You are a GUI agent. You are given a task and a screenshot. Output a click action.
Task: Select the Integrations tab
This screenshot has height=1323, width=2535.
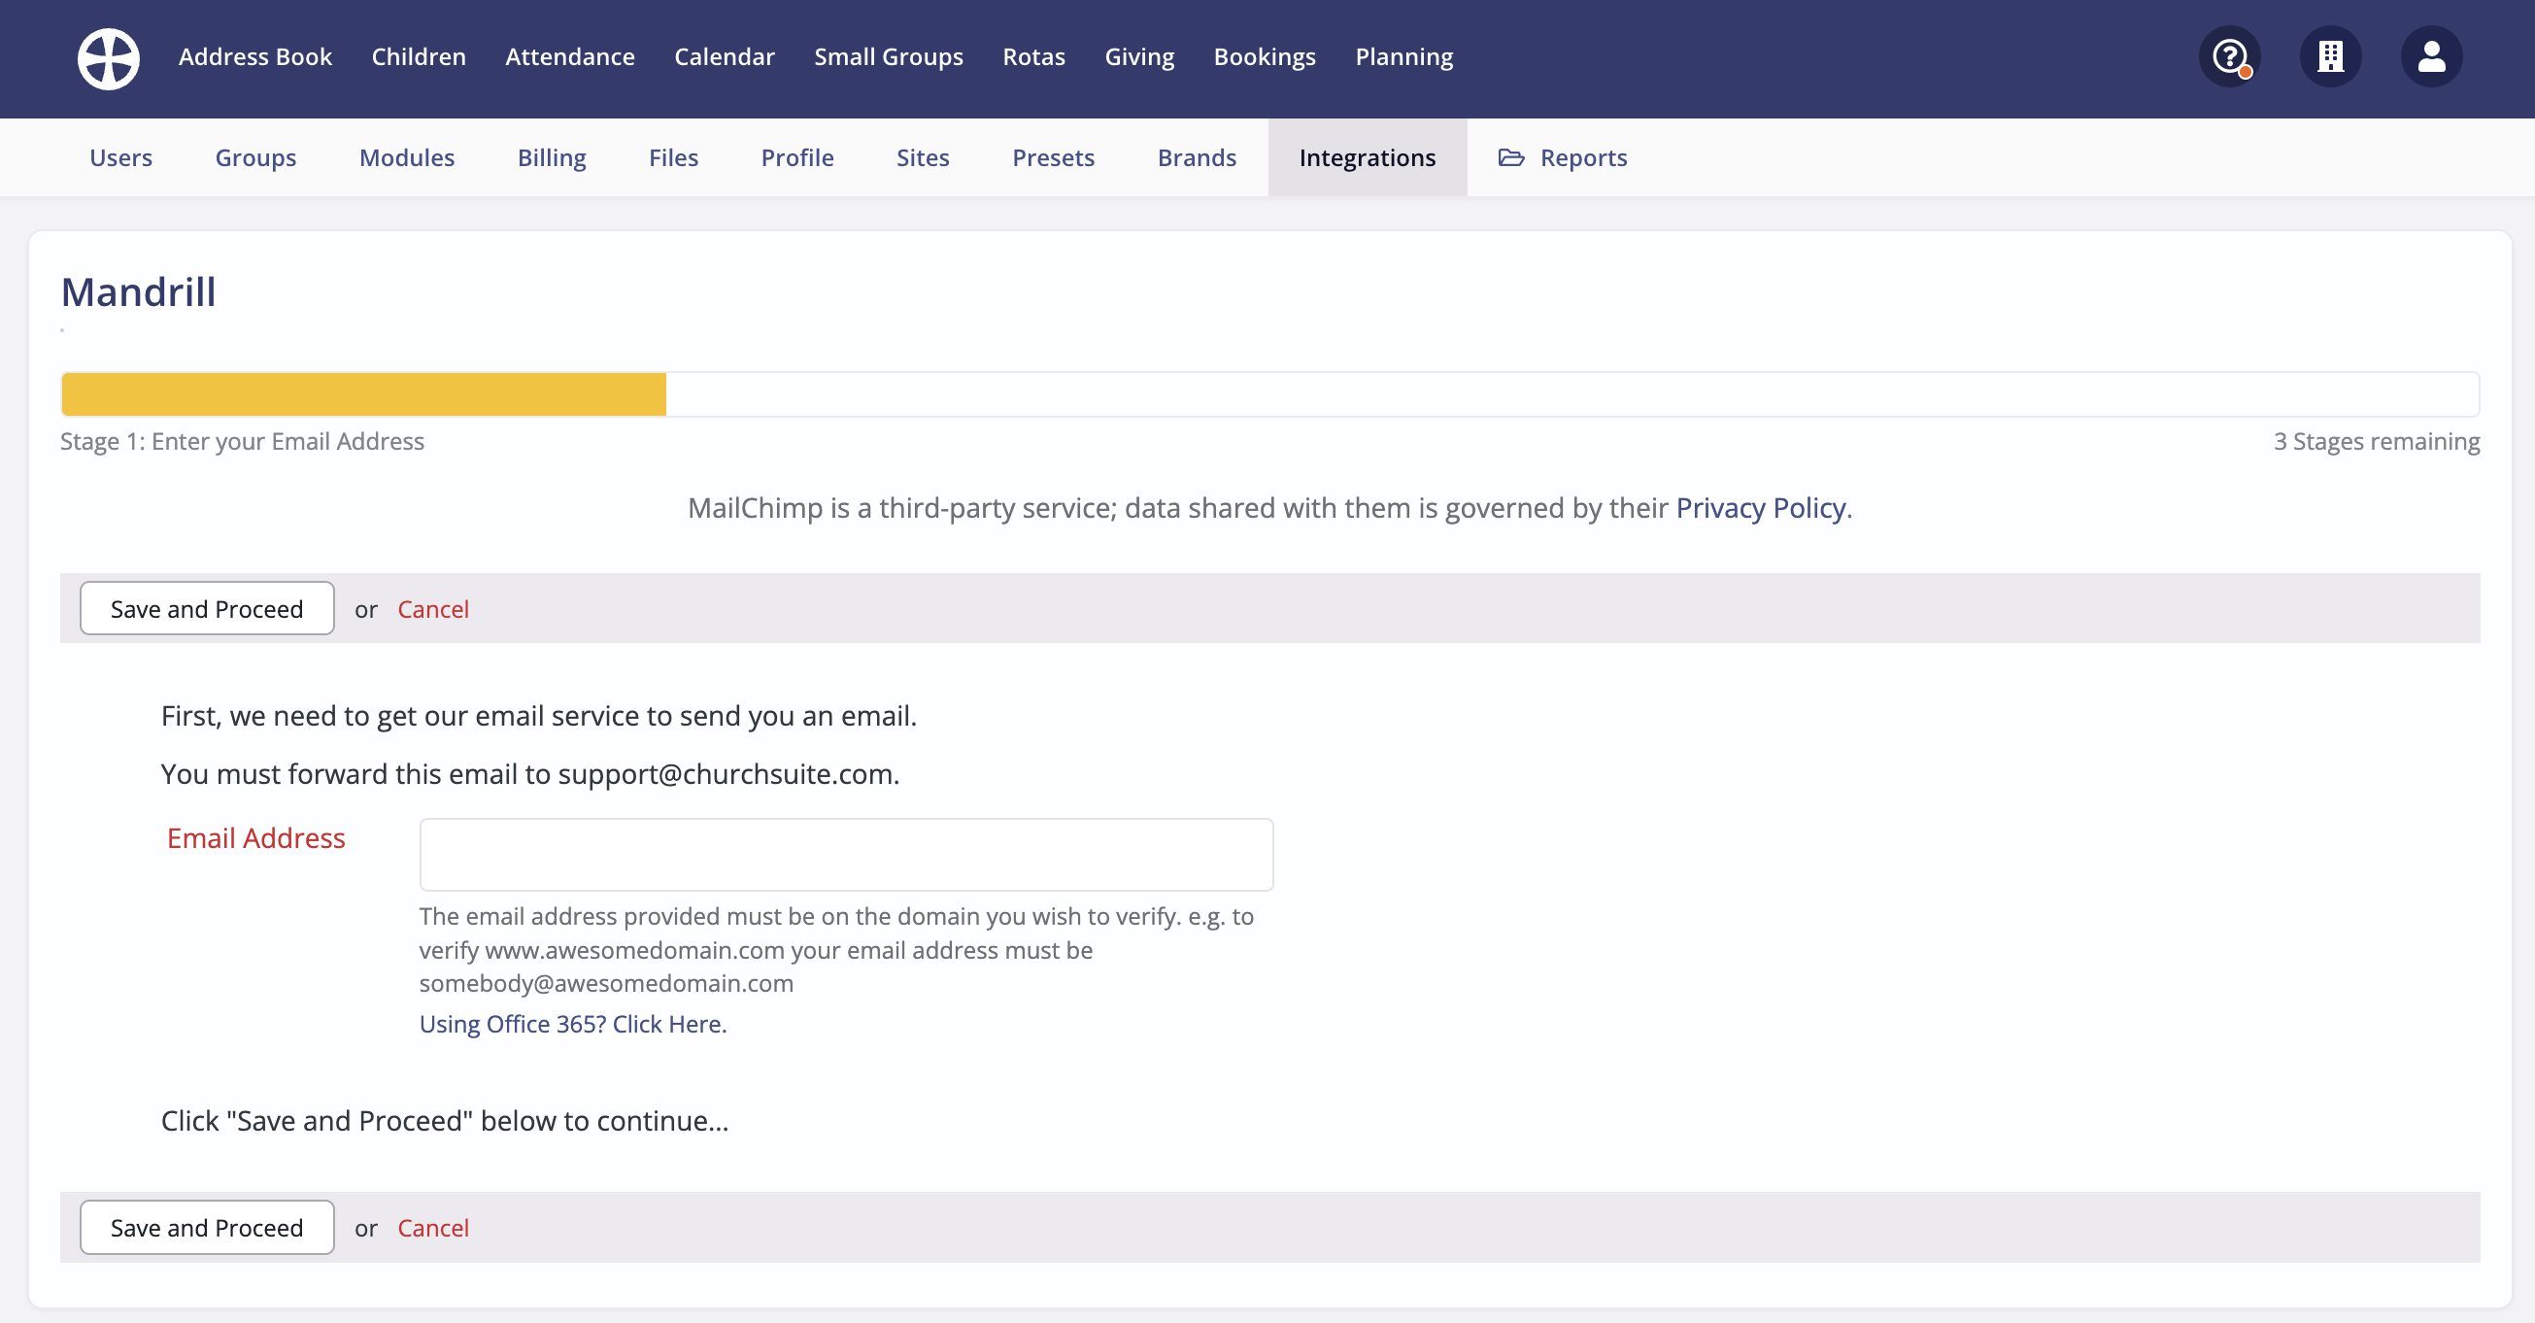[x=1366, y=157]
